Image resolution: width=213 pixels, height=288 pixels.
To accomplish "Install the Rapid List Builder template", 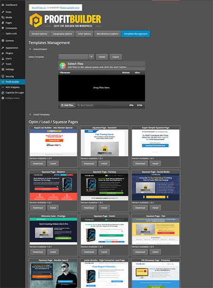I will click(53, 164).
